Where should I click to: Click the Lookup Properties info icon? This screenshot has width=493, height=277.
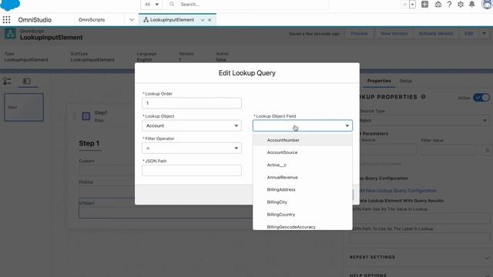click(423, 97)
